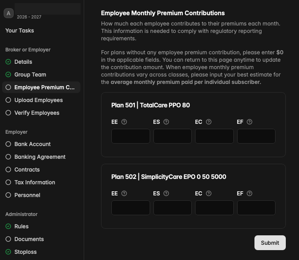Click the Submit button
The image size is (299, 260).
click(x=270, y=243)
